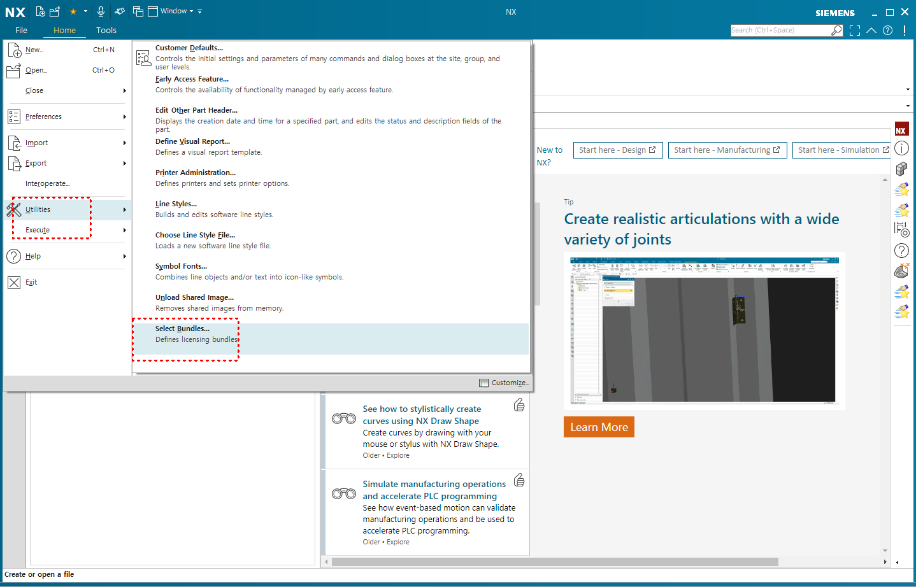Open the File tab
916x587 pixels.
point(21,31)
